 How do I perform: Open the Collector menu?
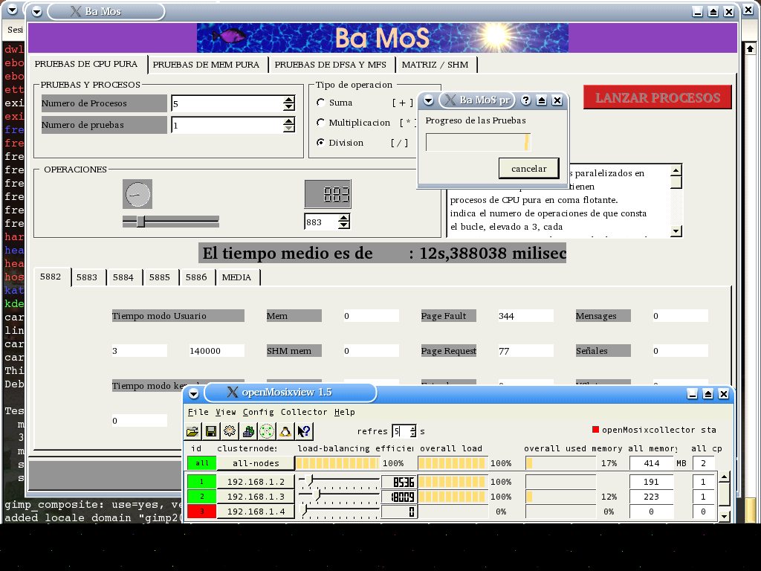pyautogui.click(x=303, y=412)
